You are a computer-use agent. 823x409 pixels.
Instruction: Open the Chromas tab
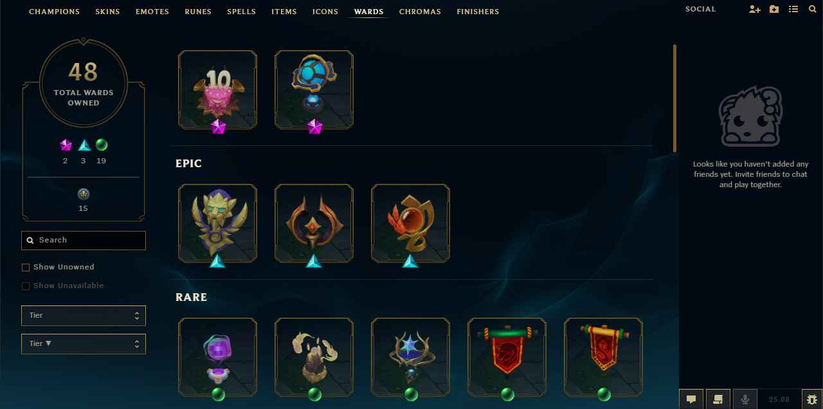point(420,12)
